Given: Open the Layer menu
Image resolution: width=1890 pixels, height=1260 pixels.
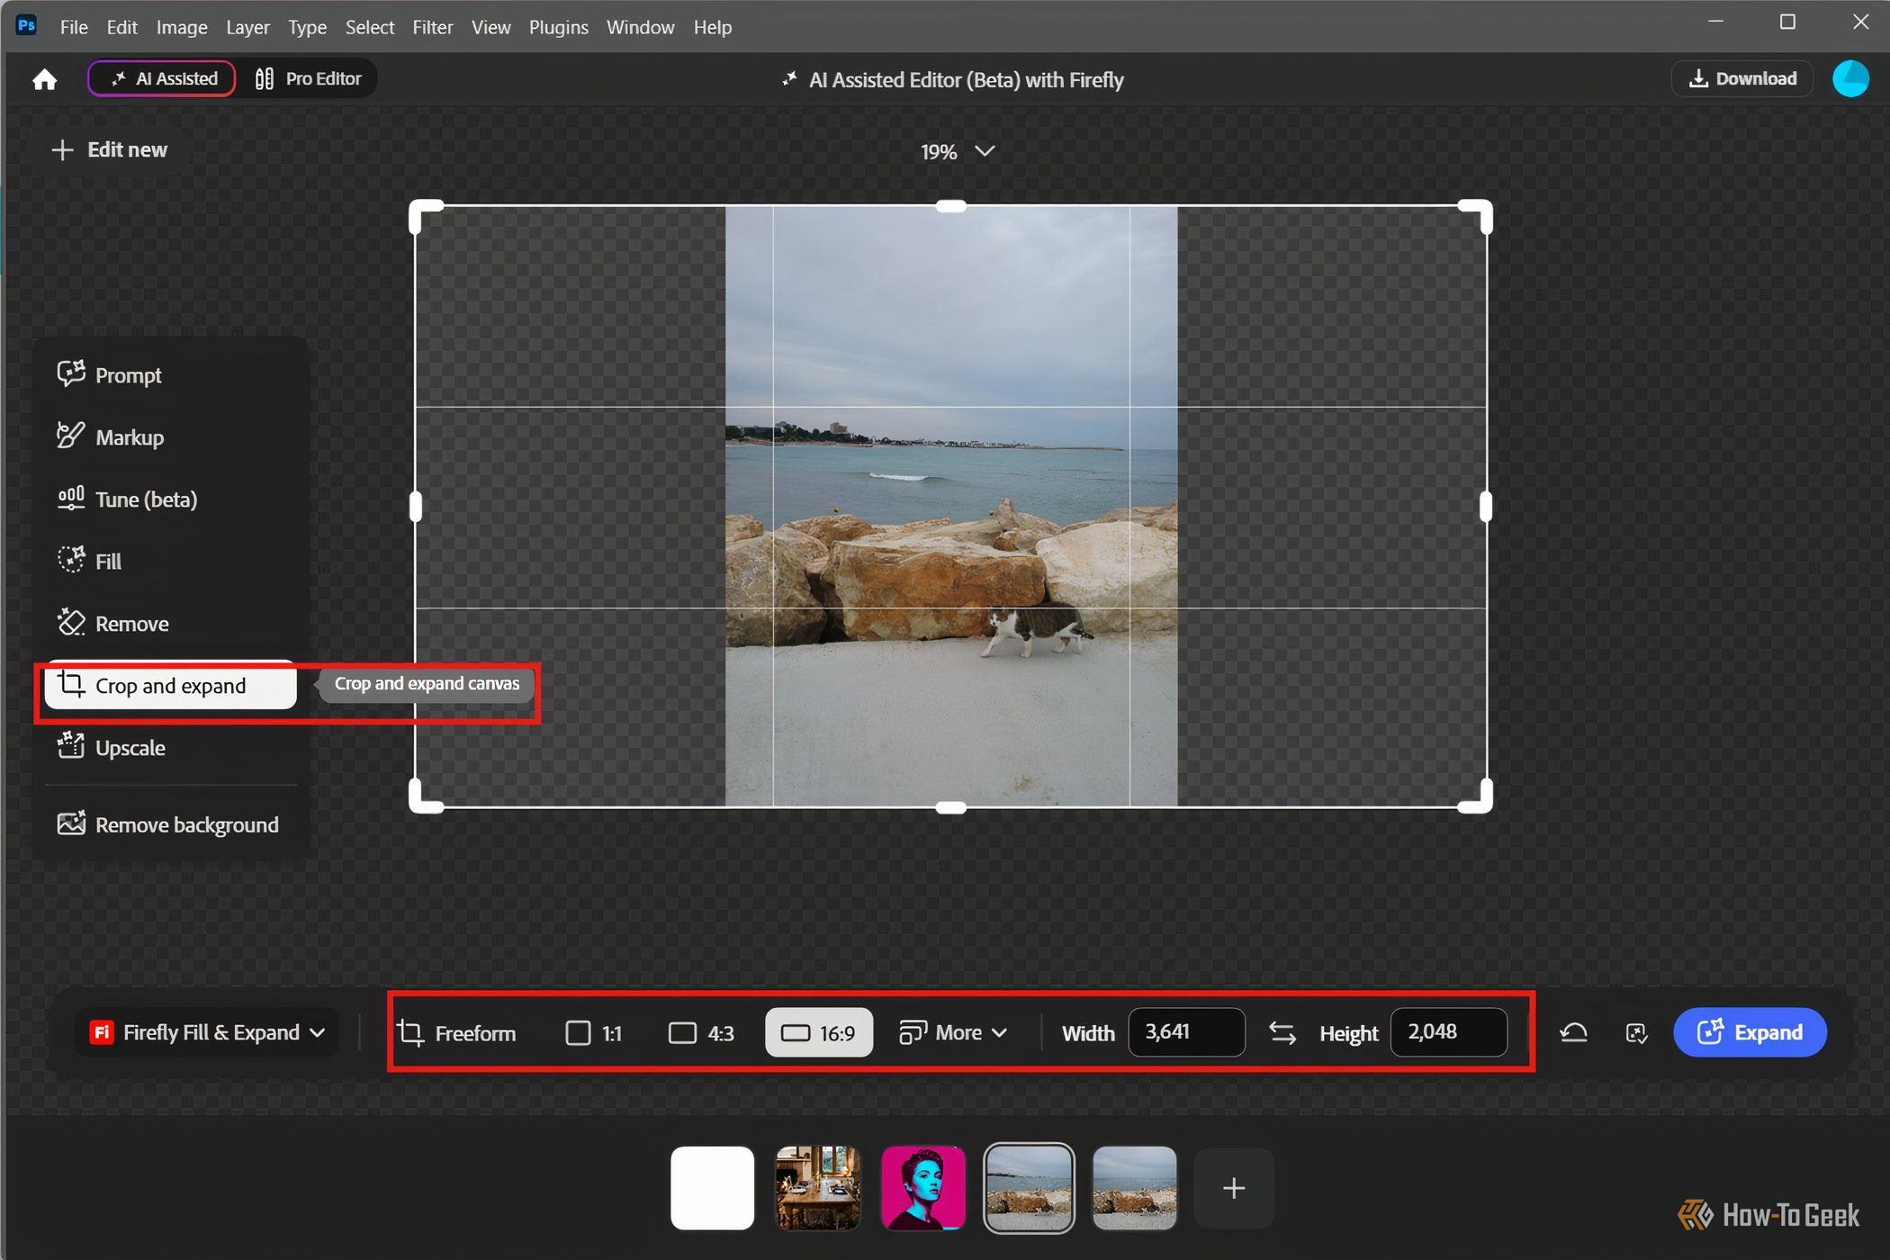Looking at the screenshot, I should pyautogui.click(x=247, y=27).
